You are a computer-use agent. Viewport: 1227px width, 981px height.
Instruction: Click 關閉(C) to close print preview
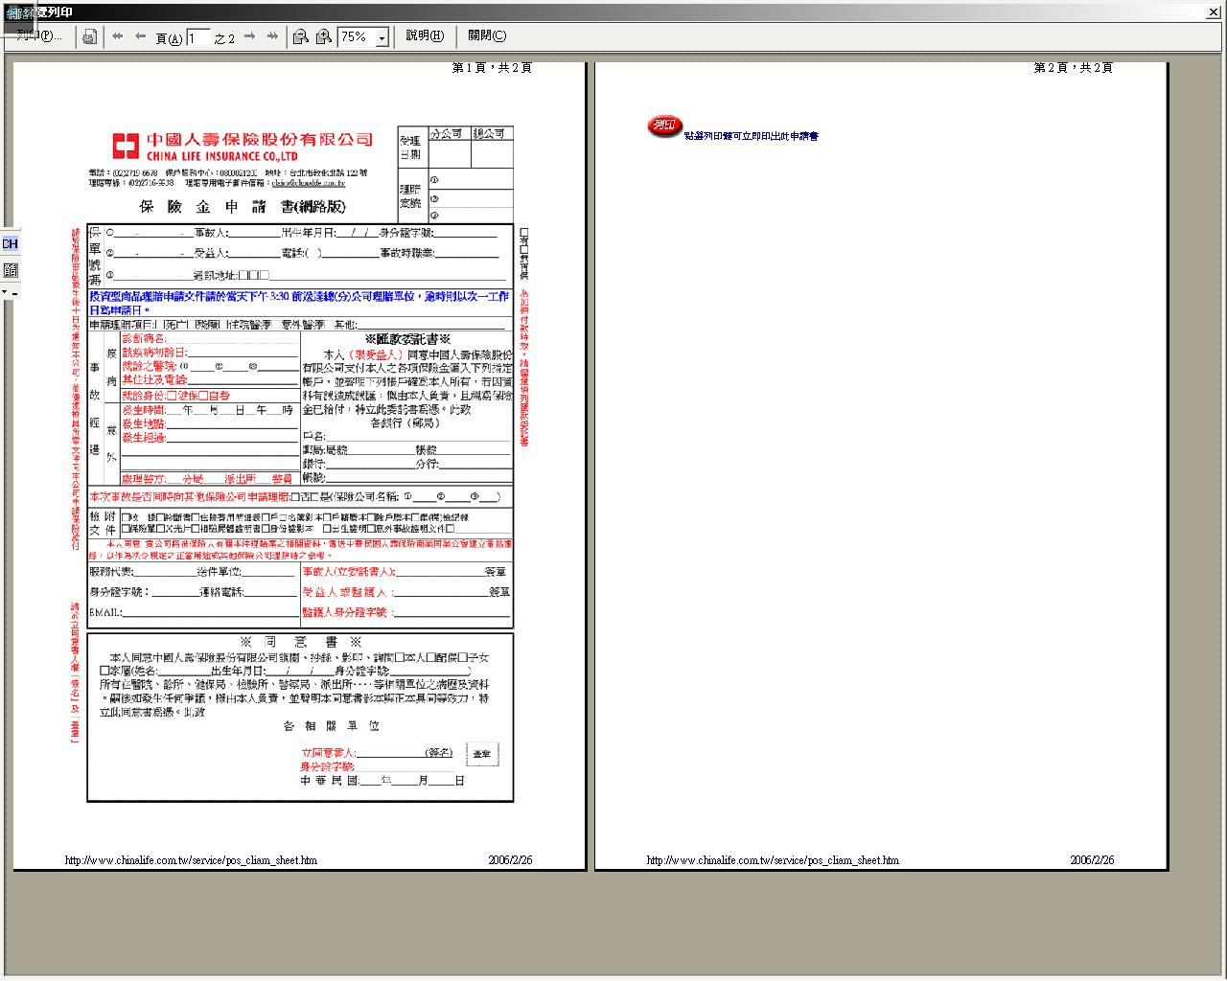pyautogui.click(x=487, y=36)
